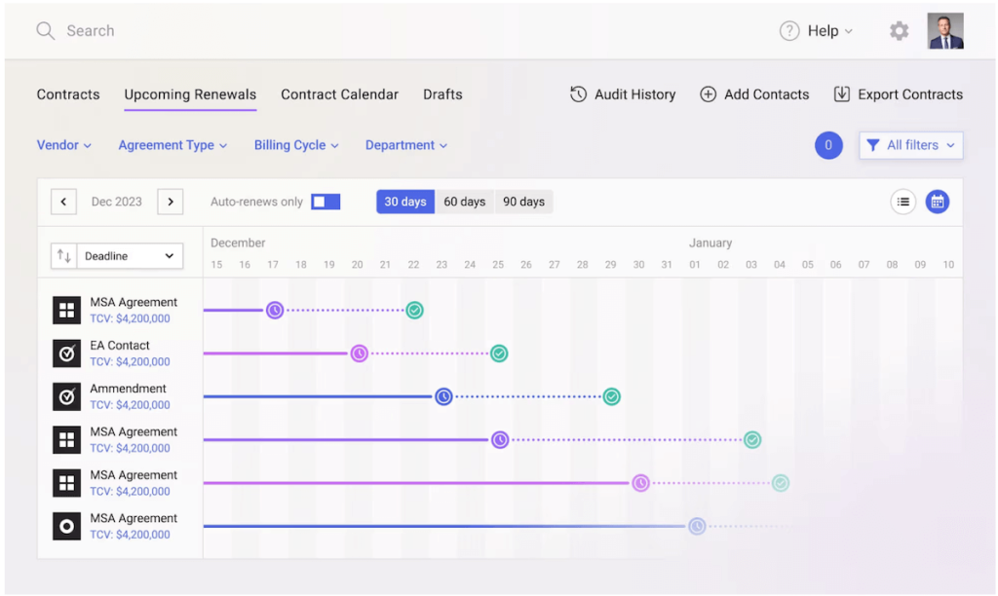Click the funnel icon on All filters
Image resolution: width=998 pixels, height=596 pixels.
coord(872,144)
